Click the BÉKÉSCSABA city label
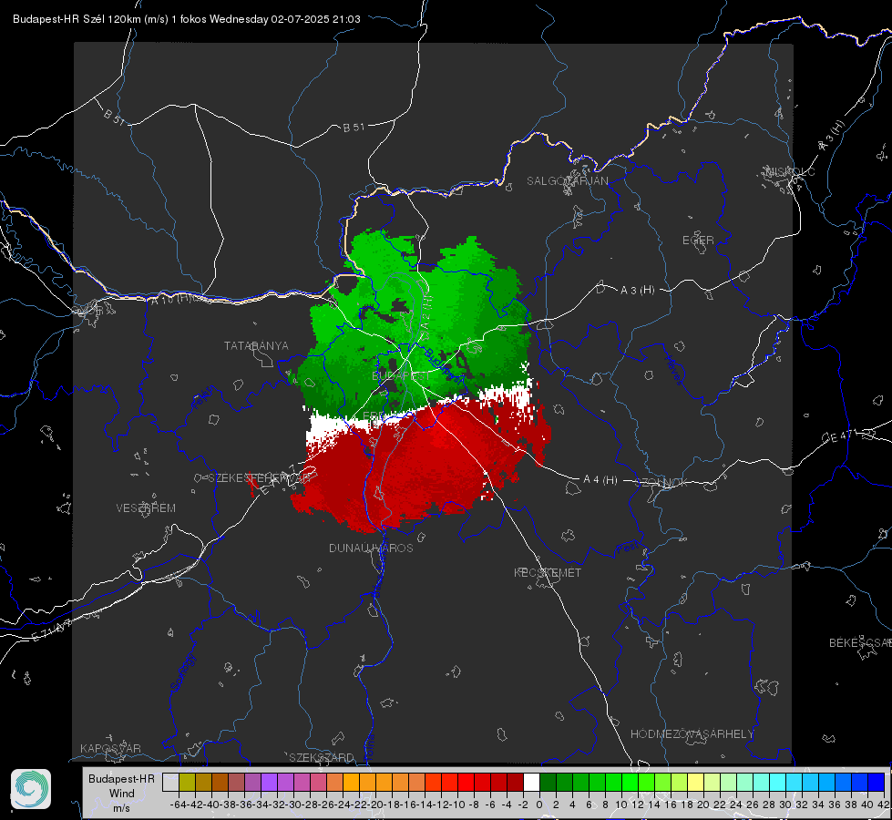 [860, 642]
